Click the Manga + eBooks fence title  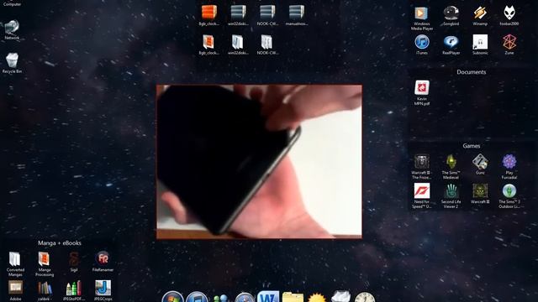tap(60, 243)
